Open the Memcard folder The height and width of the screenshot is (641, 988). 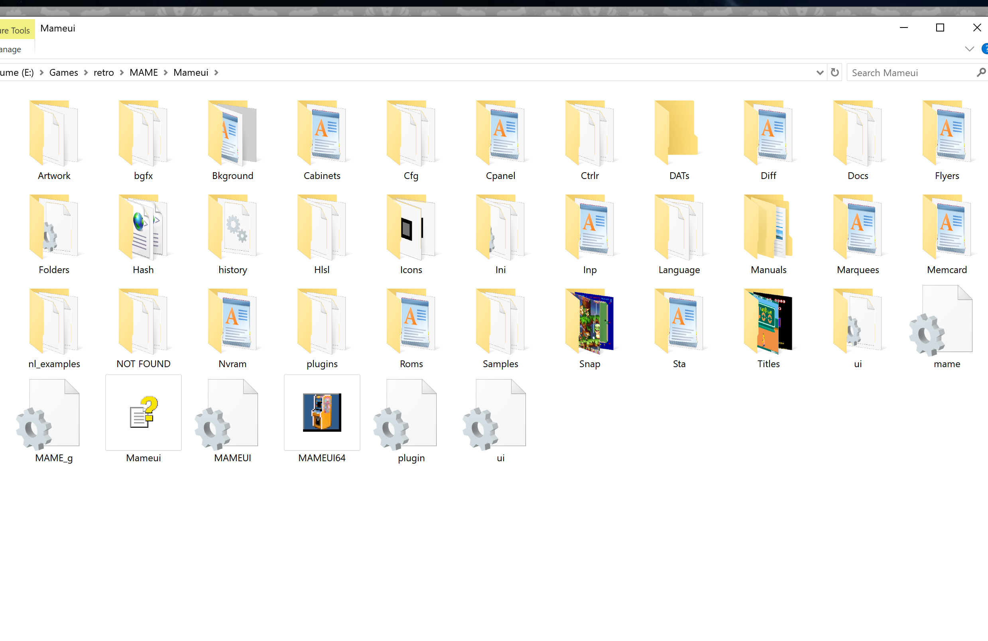(x=947, y=234)
